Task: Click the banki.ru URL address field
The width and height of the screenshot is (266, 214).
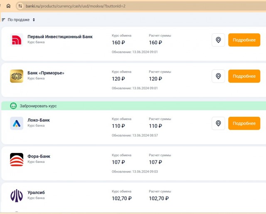Action: click(141, 6)
